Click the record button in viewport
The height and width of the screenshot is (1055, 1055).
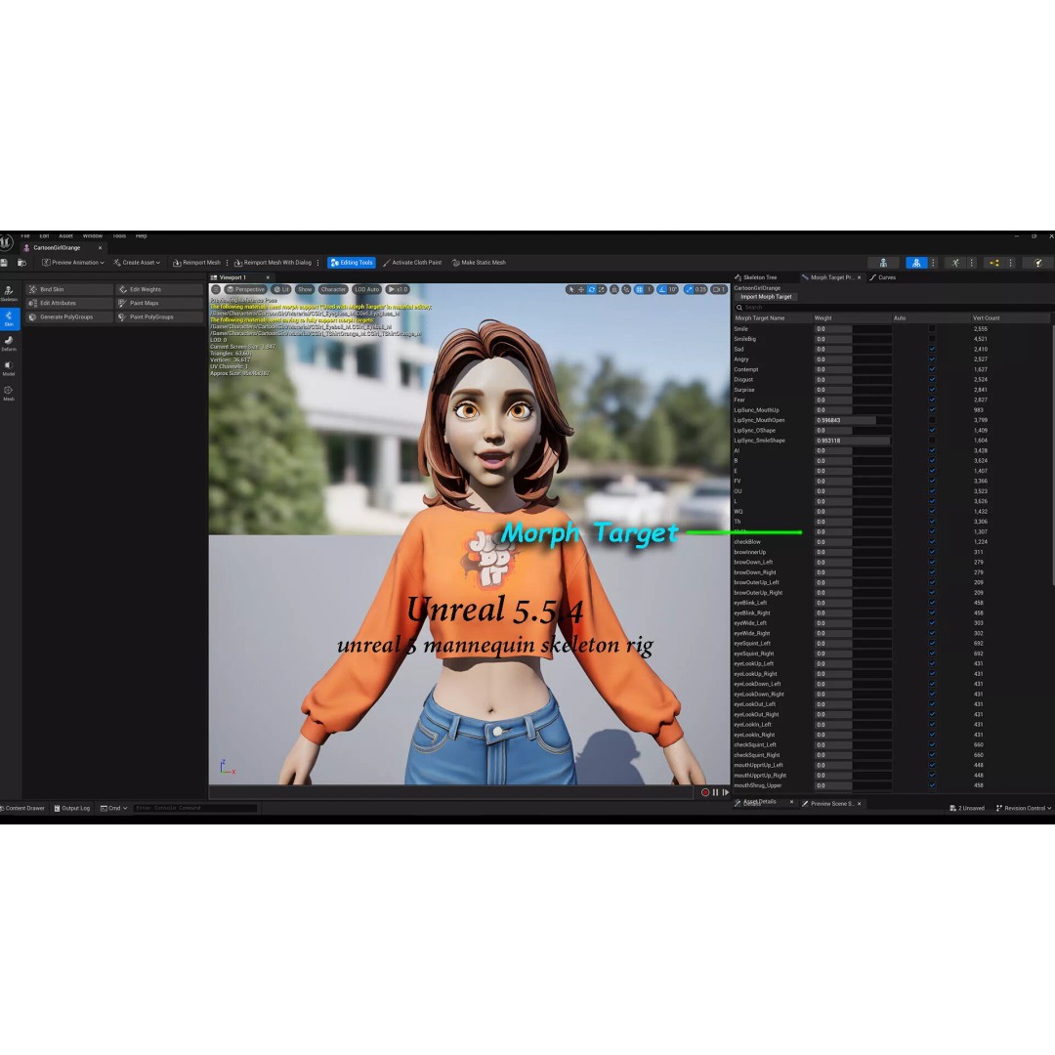point(704,792)
